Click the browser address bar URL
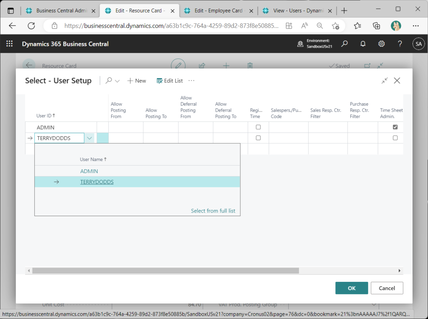The height and width of the screenshot is (319, 428). pos(171,26)
